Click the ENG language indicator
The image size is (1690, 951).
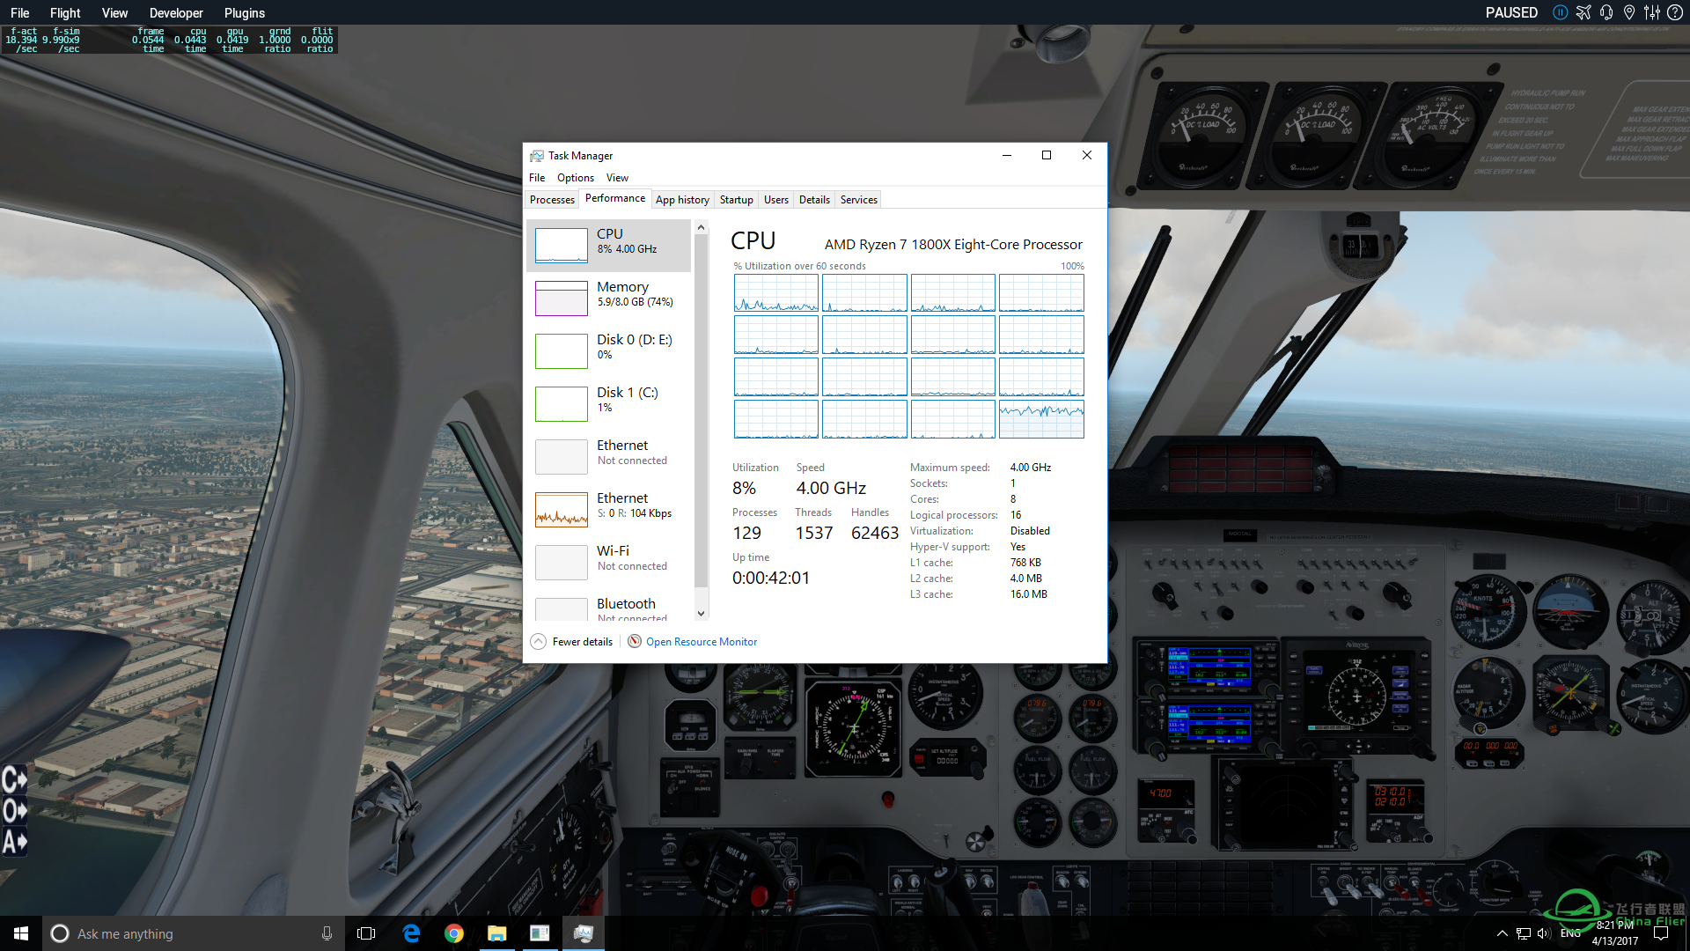tap(1570, 933)
